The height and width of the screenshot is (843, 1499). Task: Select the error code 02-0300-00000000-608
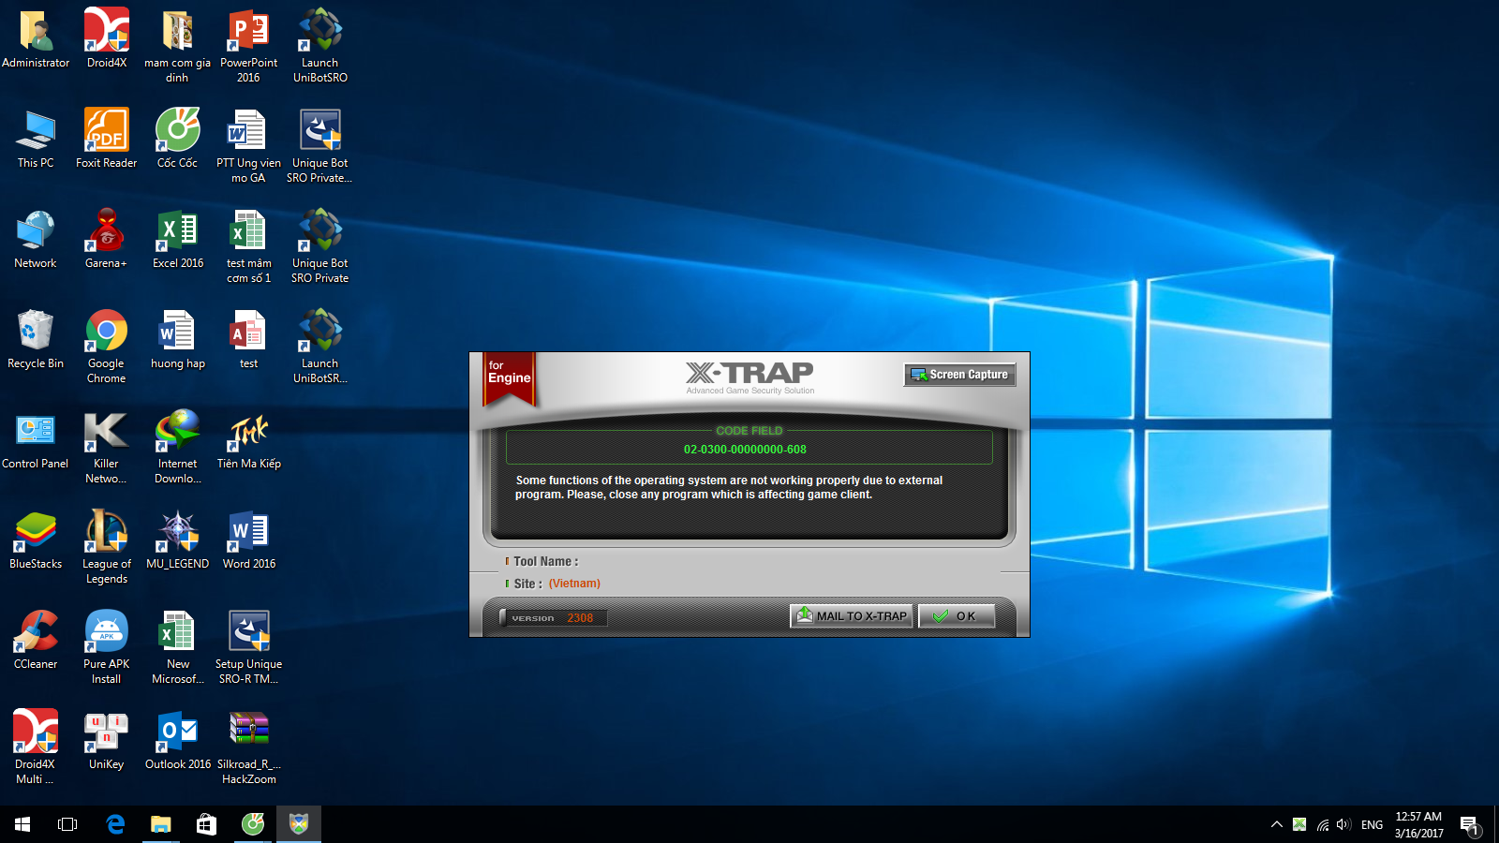click(x=745, y=450)
